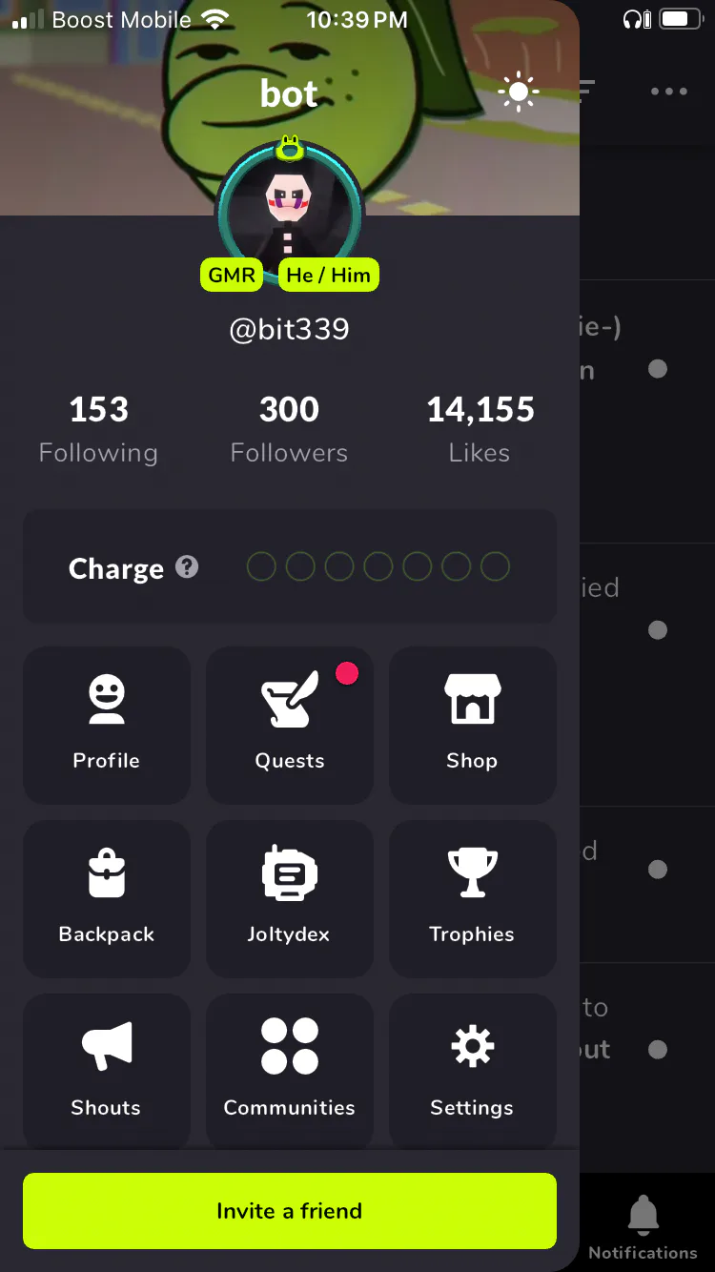
Task: Toggle light mode with the sun icon
Action: (519, 92)
